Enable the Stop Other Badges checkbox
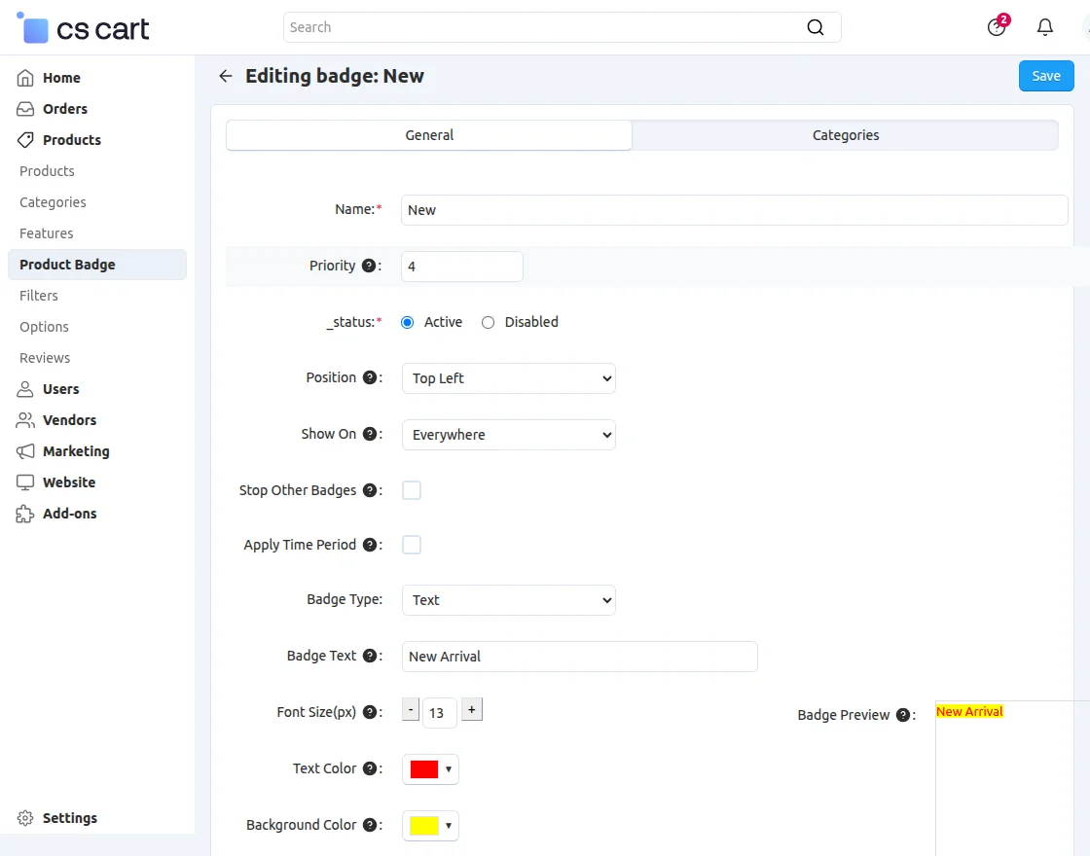Viewport: 1090px width, 856px height. pos(412,490)
